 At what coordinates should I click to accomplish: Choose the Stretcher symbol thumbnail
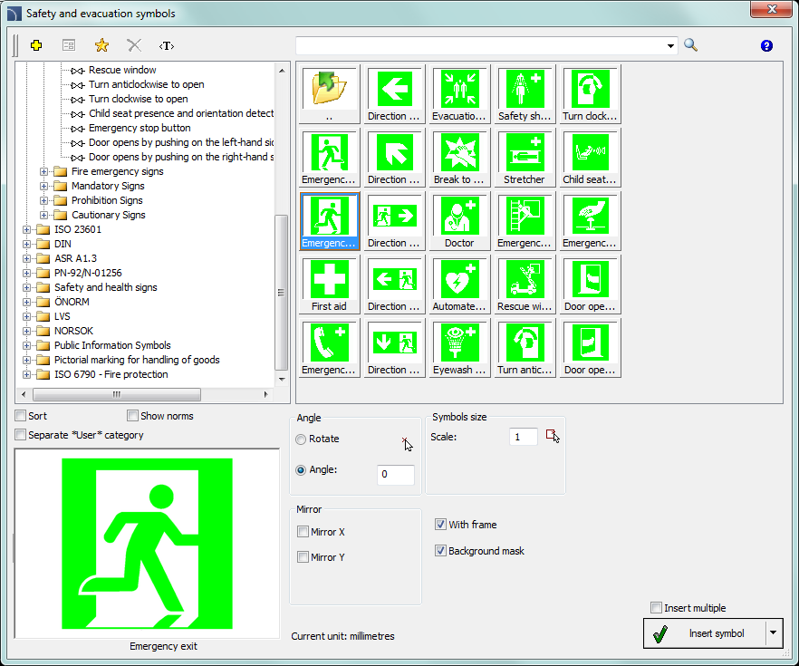click(x=525, y=158)
